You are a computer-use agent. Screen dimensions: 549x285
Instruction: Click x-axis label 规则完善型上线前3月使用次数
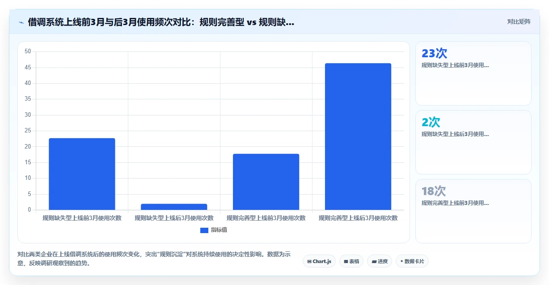click(x=266, y=218)
